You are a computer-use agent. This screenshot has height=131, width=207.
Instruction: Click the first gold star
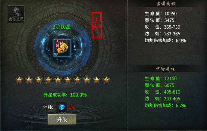click(x=19, y=80)
